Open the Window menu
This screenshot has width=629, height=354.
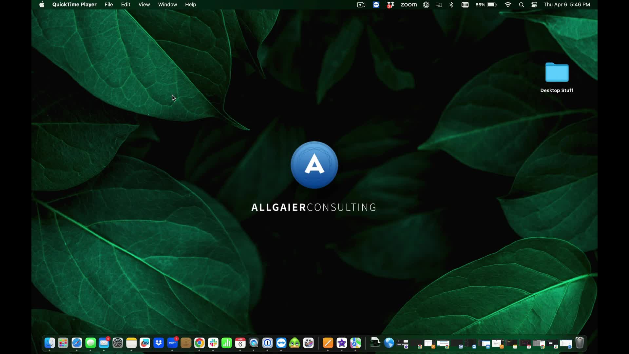point(167,5)
